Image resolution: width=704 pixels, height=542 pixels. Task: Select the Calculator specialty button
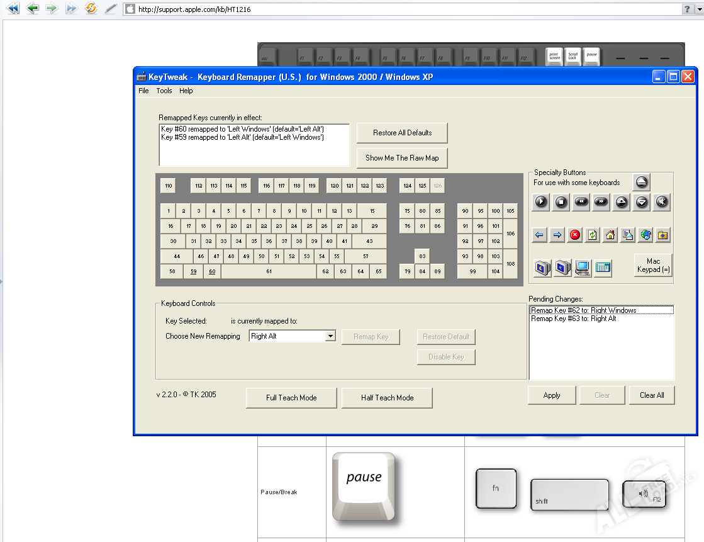603,268
